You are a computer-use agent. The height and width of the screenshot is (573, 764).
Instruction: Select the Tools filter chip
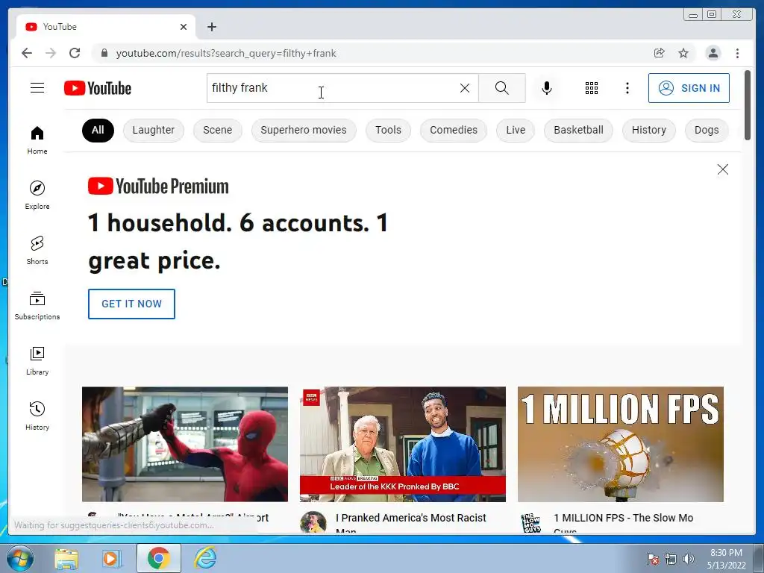pyautogui.click(x=388, y=130)
